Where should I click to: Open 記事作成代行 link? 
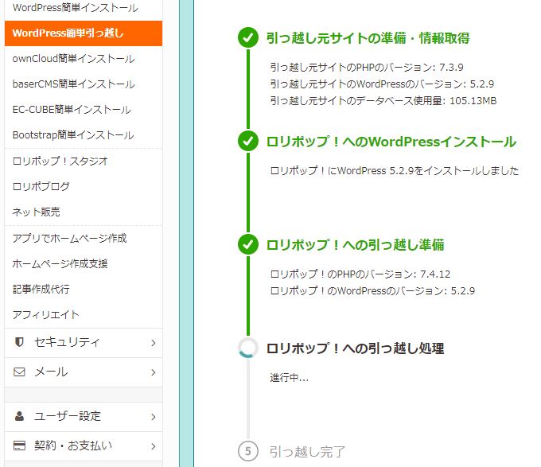coord(41,289)
